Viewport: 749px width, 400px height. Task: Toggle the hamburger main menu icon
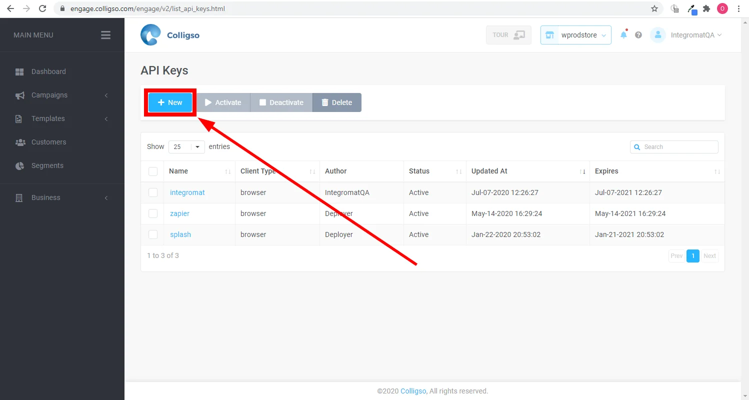tap(105, 35)
